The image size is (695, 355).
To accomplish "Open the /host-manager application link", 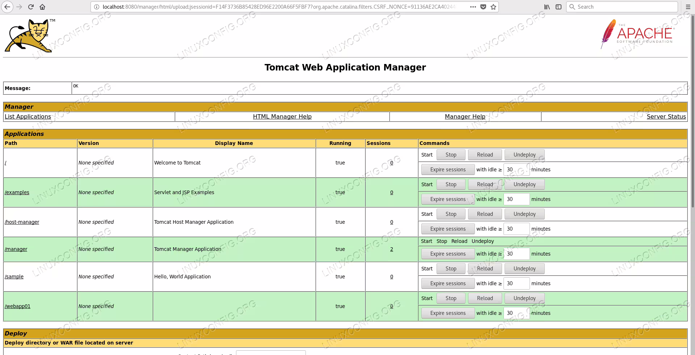I will click(22, 222).
